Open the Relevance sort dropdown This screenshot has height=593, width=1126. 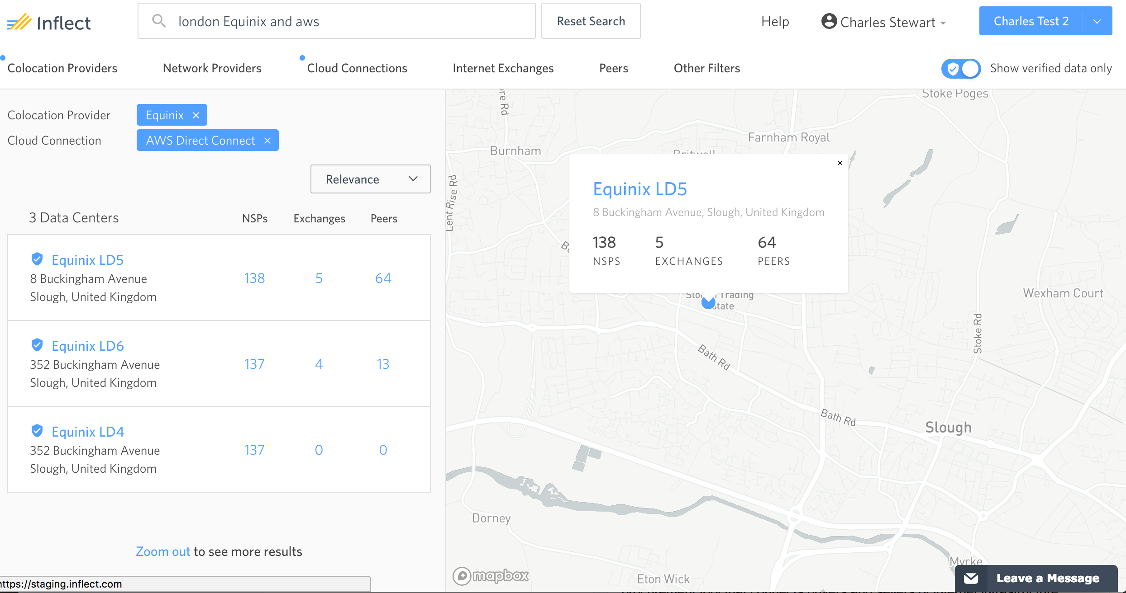pyautogui.click(x=370, y=179)
